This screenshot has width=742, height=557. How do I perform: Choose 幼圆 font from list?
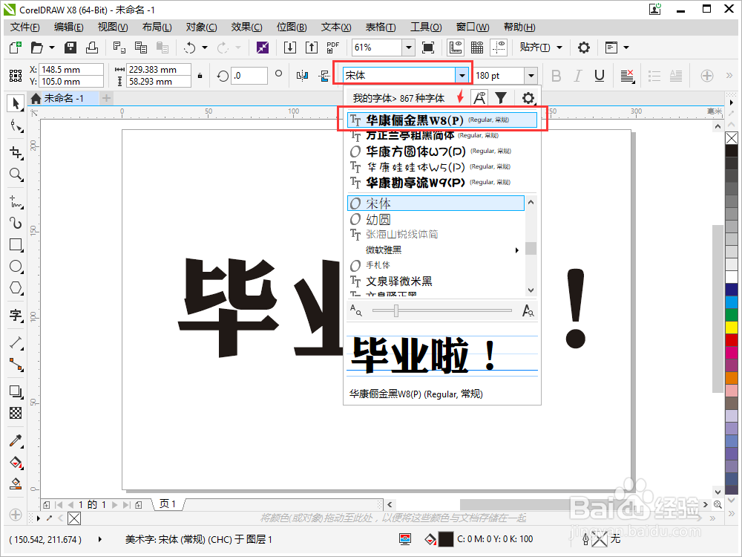coord(436,219)
